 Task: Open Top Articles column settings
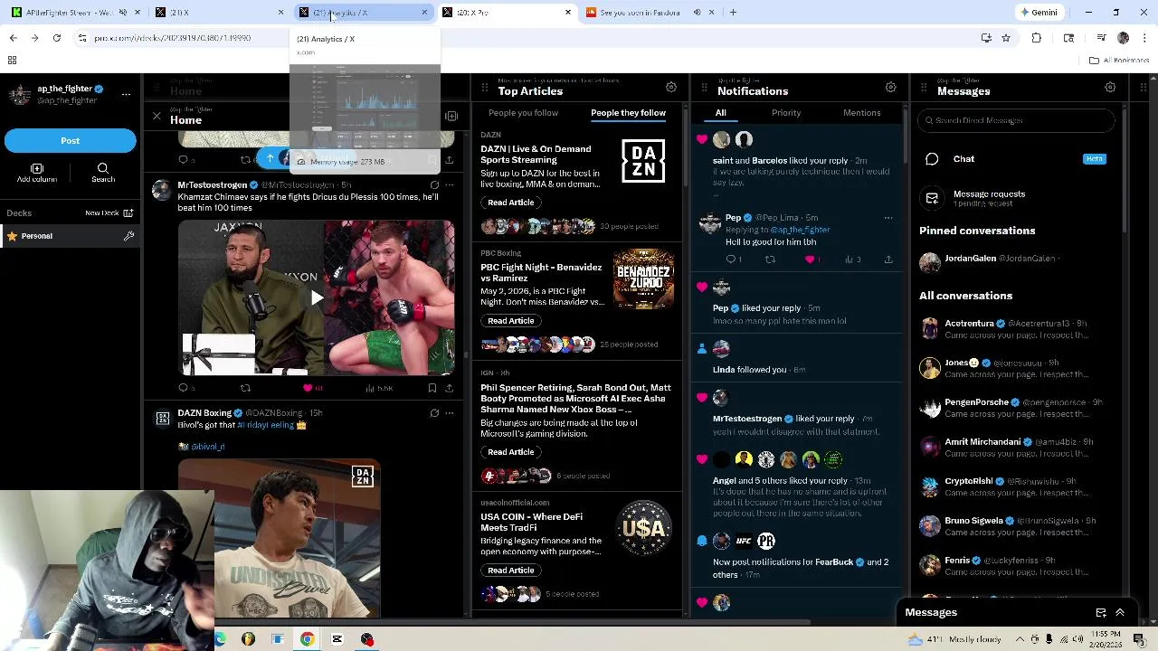coord(671,88)
